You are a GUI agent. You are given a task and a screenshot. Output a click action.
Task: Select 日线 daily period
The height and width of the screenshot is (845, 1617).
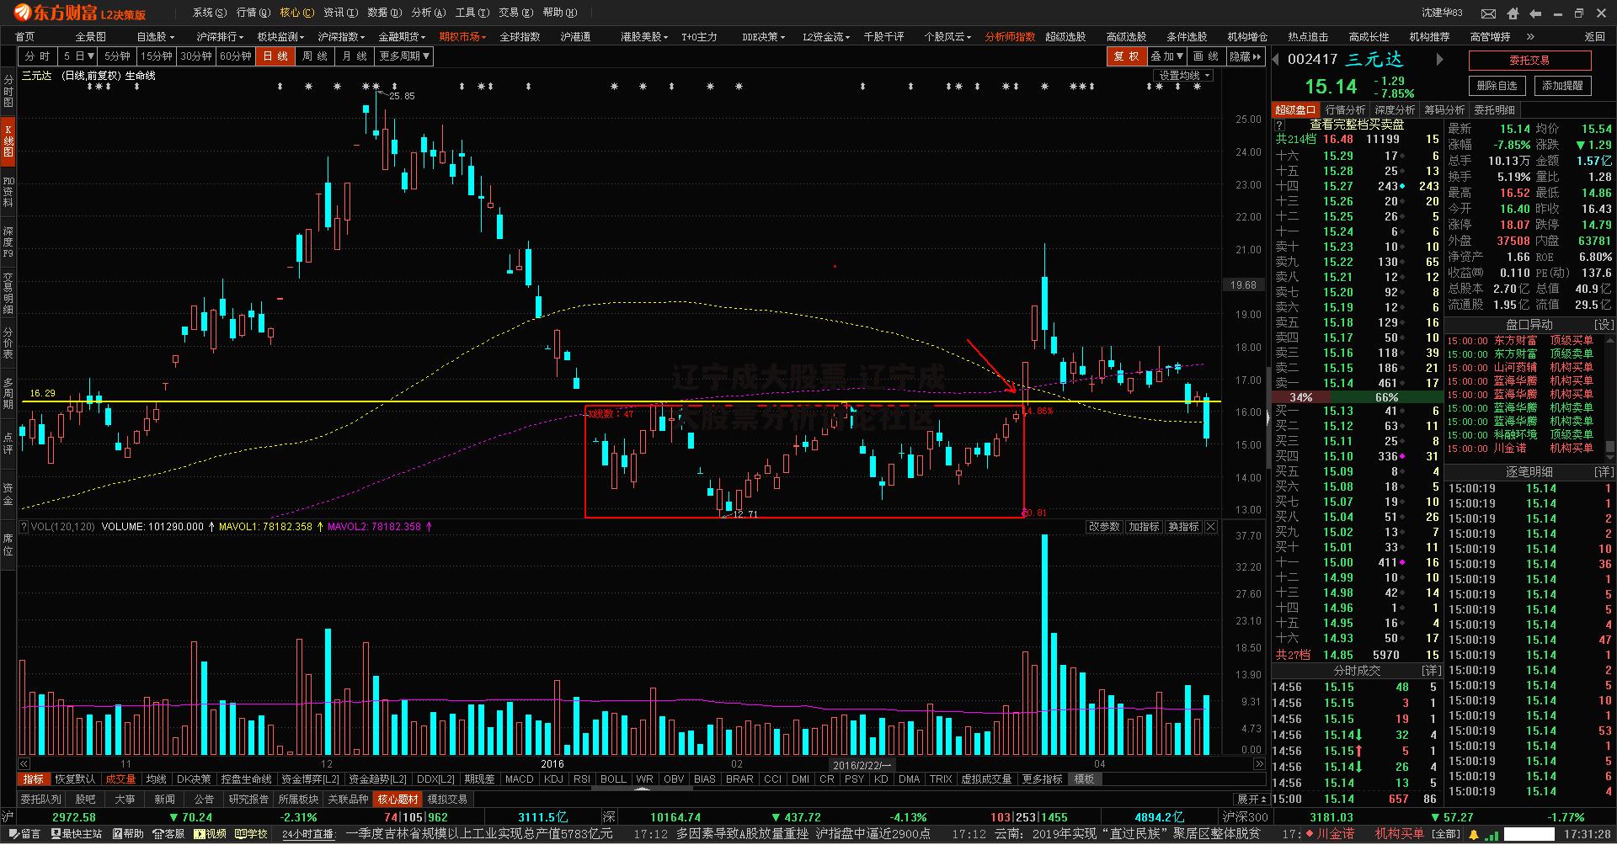click(275, 56)
